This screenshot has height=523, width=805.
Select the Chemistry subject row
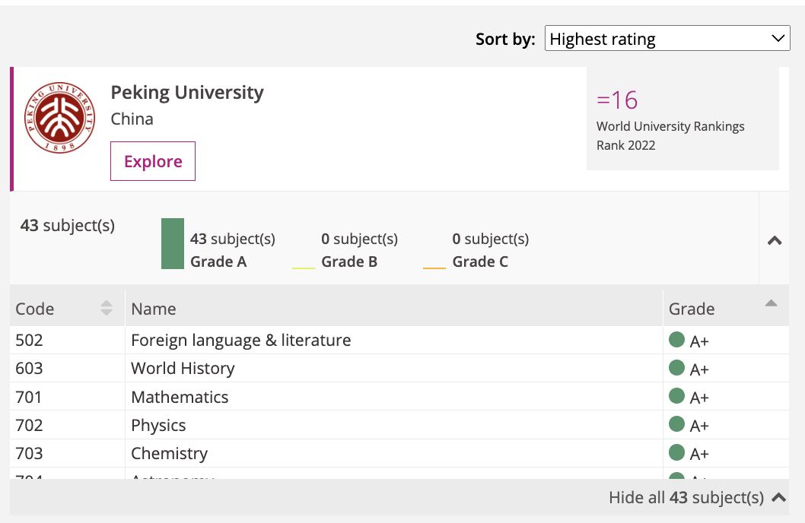399,453
